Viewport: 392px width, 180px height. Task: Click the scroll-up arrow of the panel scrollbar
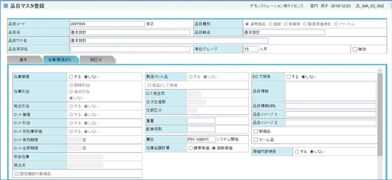[380, 71]
